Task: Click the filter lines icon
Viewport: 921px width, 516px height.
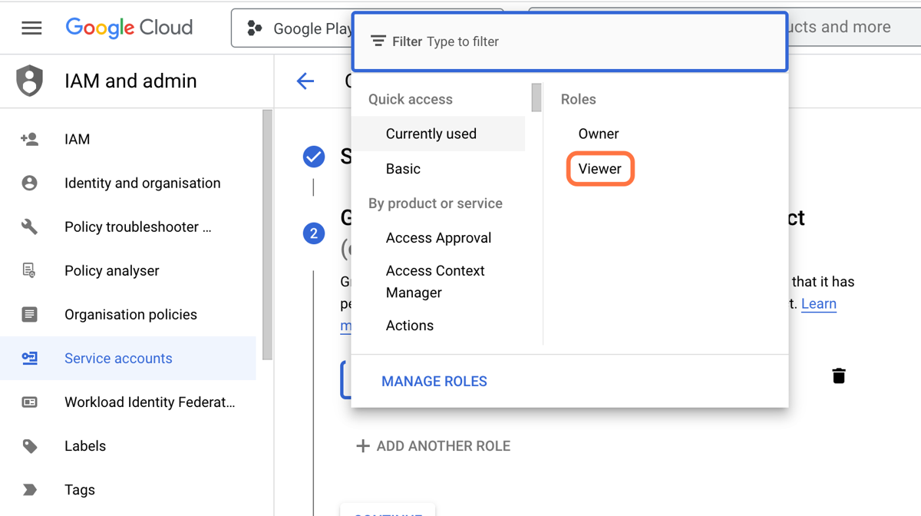Action: [x=378, y=41]
